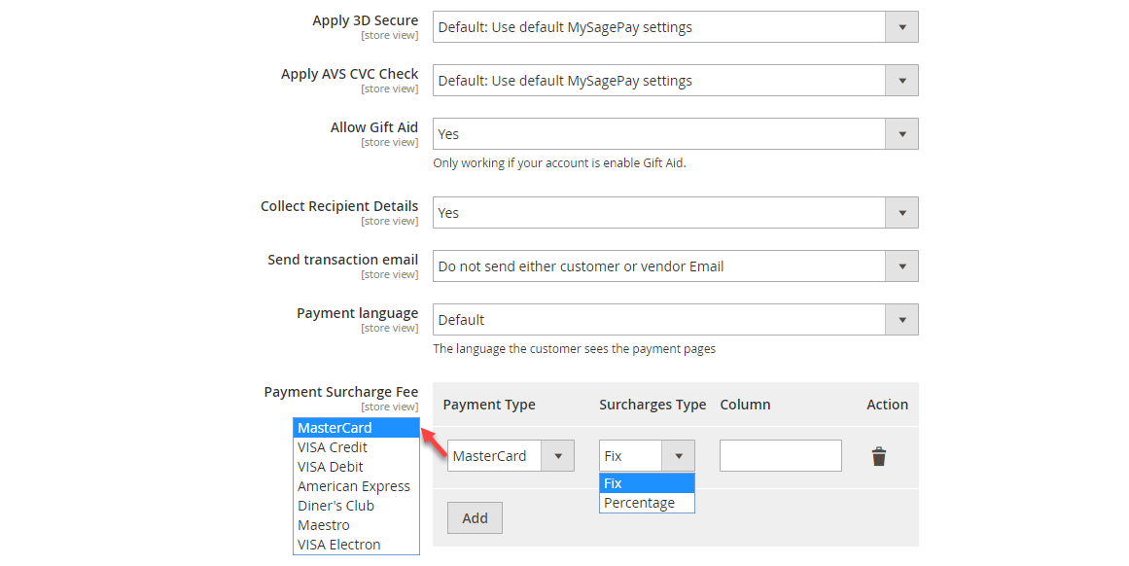Screen dimensions: 1129x566
Task: Choose Fix as the surcharge type
Action: 613,482
